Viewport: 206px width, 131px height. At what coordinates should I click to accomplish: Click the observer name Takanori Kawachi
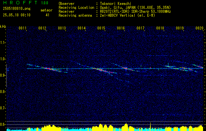115,4
